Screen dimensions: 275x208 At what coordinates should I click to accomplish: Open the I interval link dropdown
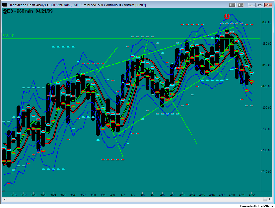(240, 5)
